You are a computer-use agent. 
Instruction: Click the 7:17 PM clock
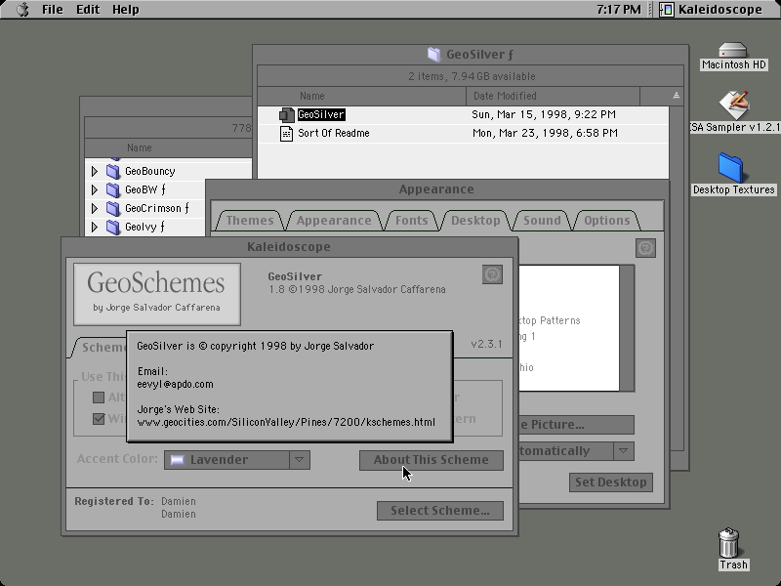[x=618, y=10]
